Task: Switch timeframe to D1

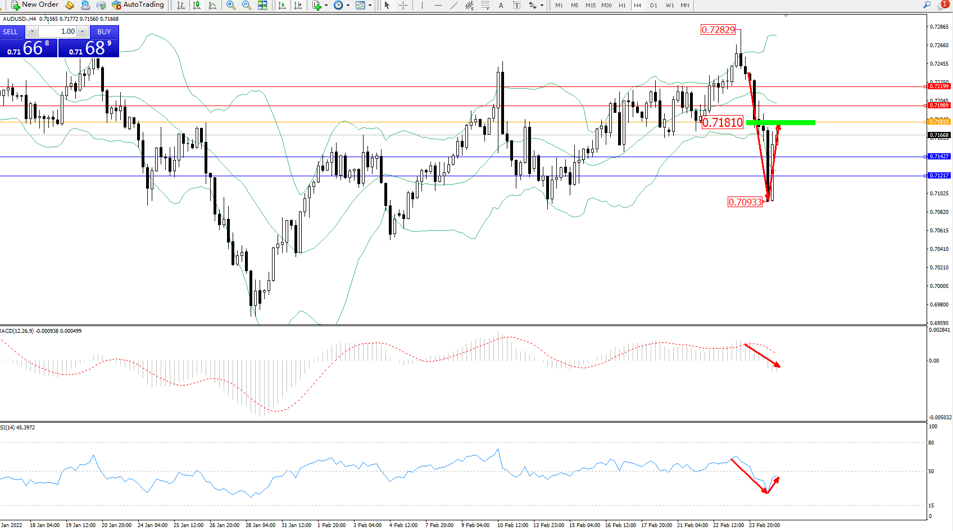Action: [x=654, y=5]
